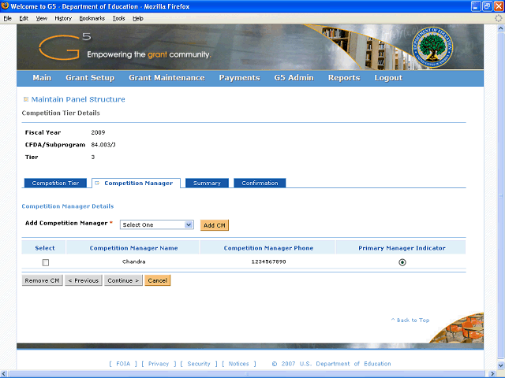The image size is (505, 378).
Task: Tick the Select checkbox for Chandra
Action: pos(46,262)
